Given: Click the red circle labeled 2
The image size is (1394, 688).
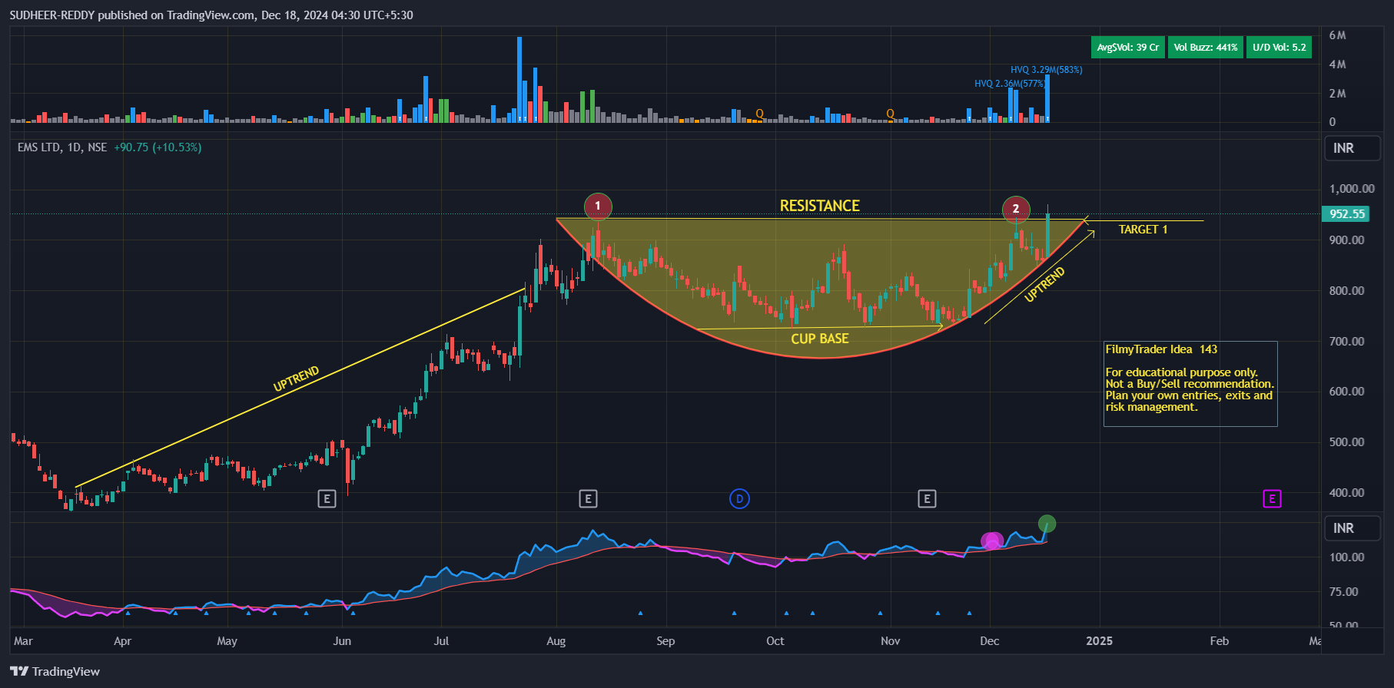Looking at the screenshot, I should [1016, 209].
